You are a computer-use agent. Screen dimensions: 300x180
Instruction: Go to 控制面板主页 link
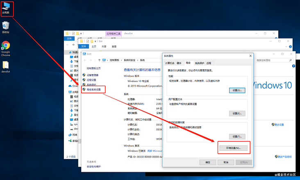coord(94,68)
